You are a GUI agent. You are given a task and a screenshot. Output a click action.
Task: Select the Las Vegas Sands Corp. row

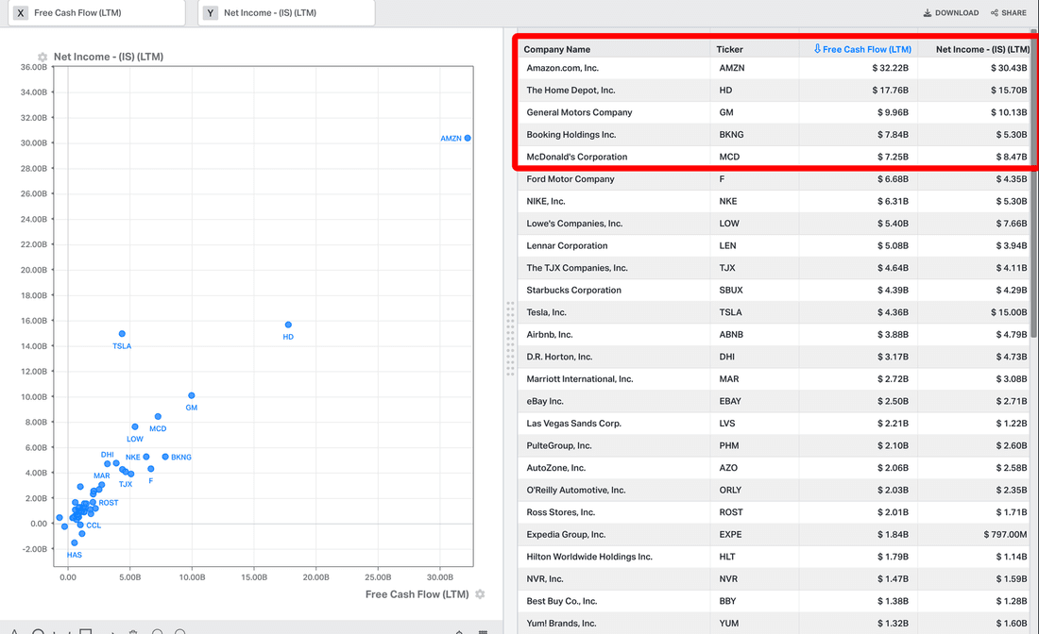point(774,424)
